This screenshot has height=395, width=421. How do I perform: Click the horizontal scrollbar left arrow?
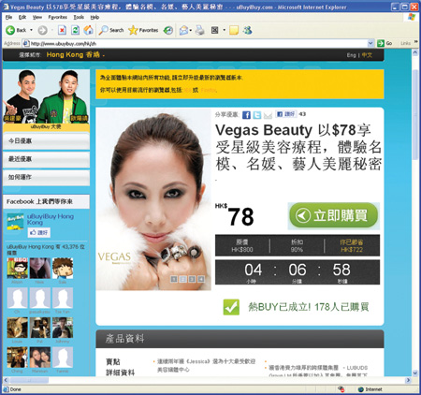click(6, 380)
